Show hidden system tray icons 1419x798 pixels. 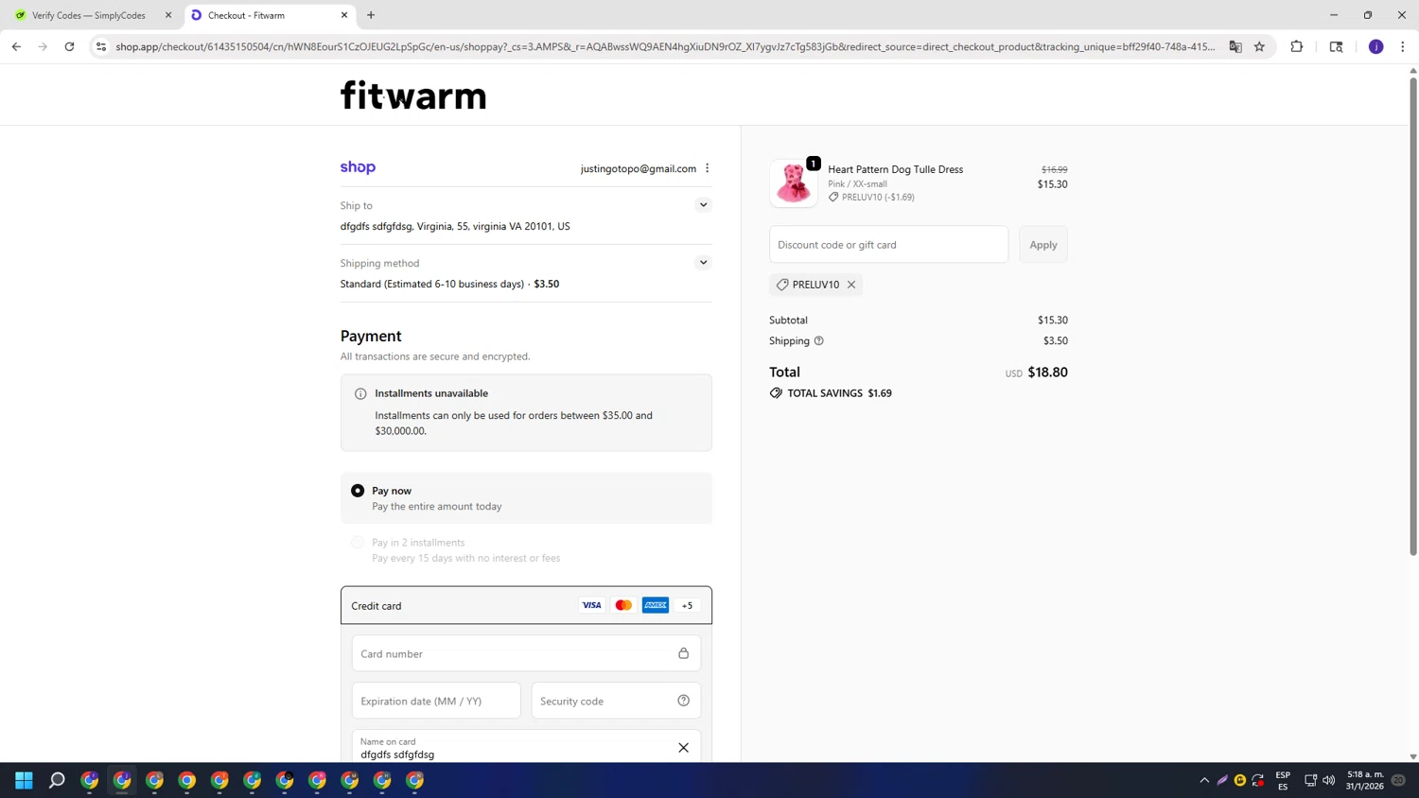coord(1204,780)
